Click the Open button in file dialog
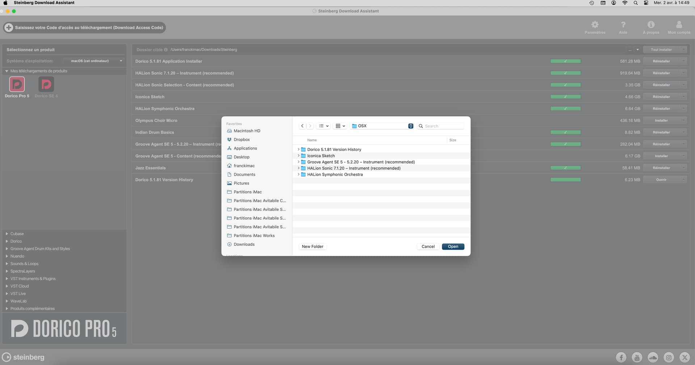 point(453,247)
